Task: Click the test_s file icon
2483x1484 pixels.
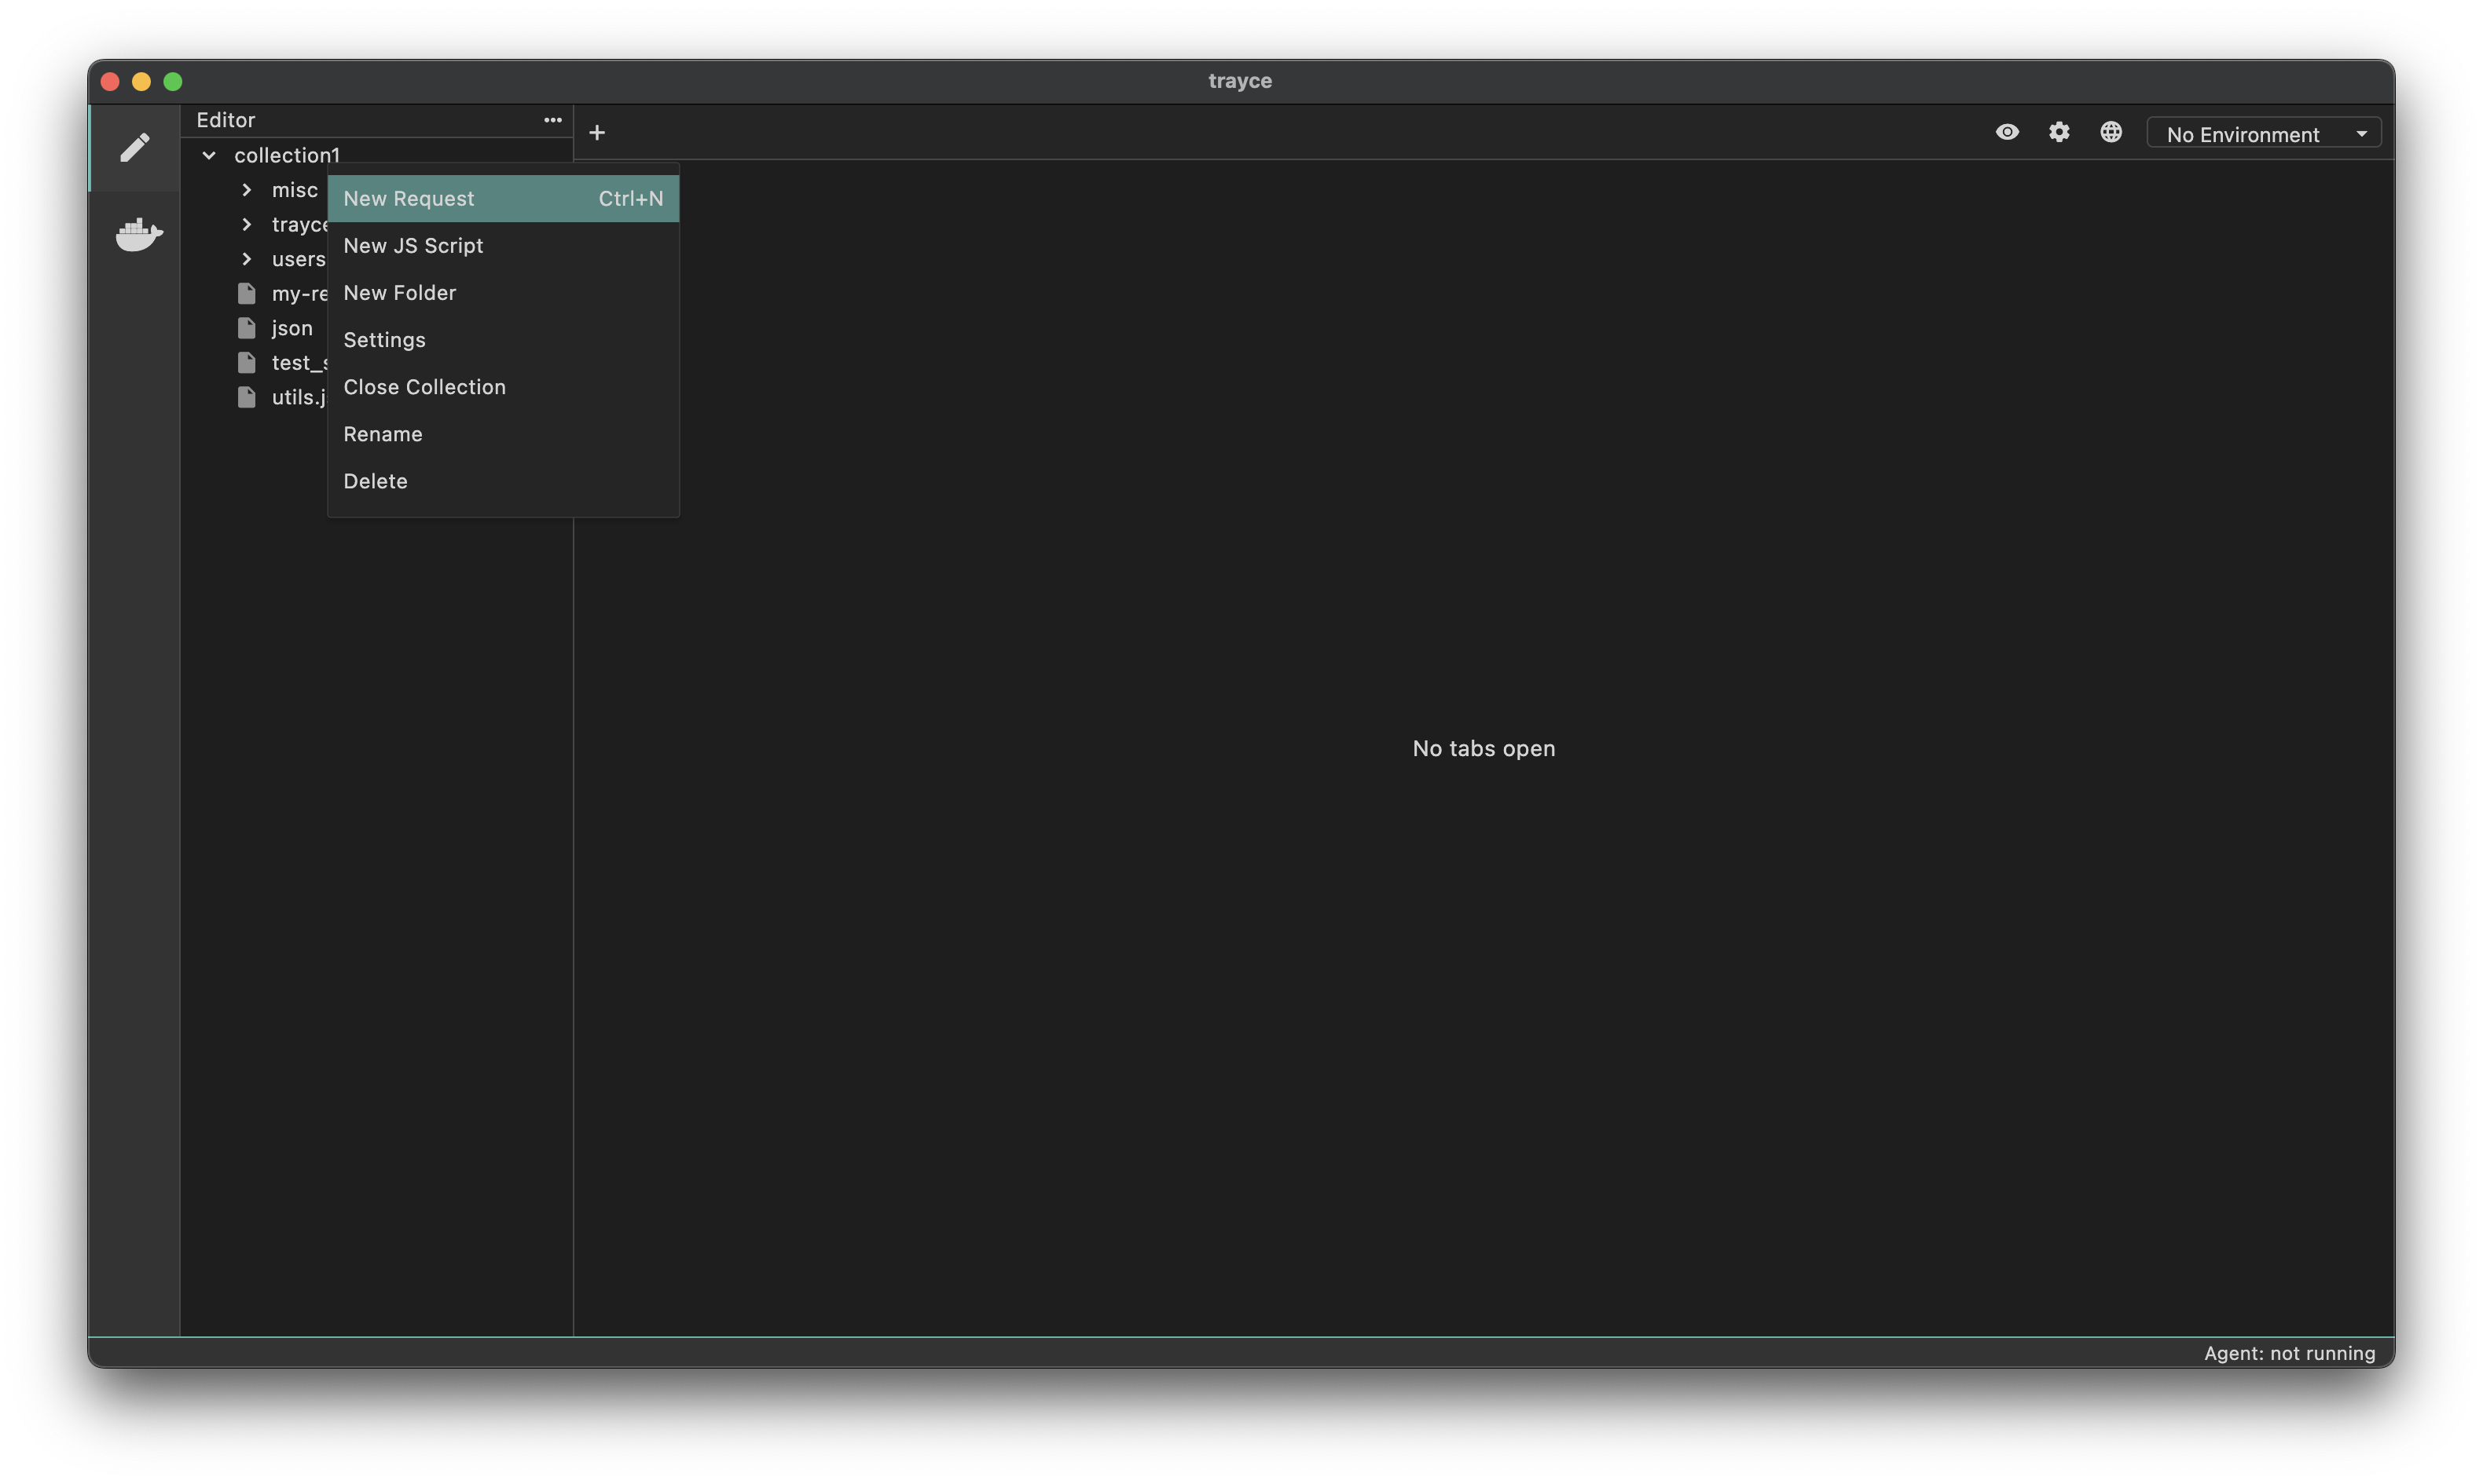Action: [247, 363]
